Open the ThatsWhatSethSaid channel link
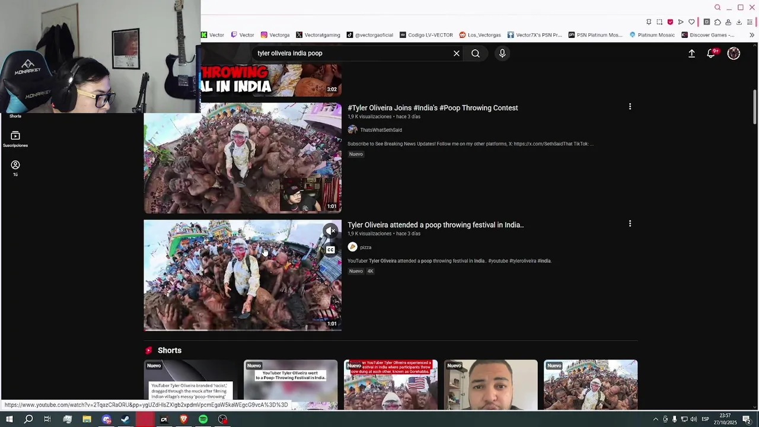Viewport: 759px width, 427px height. coord(381,130)
